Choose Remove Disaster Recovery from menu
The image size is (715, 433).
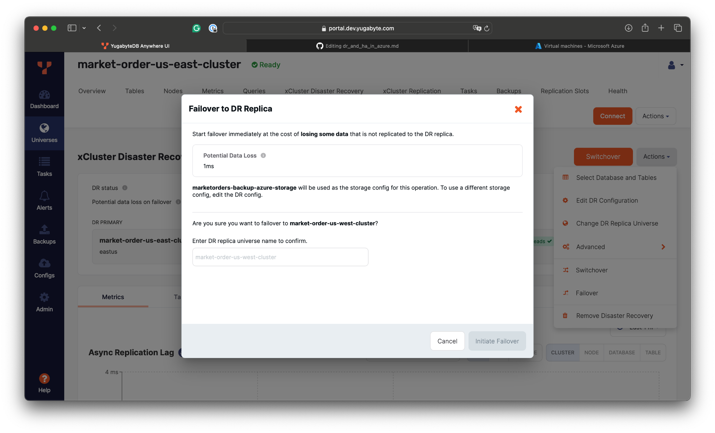[614, 316]
